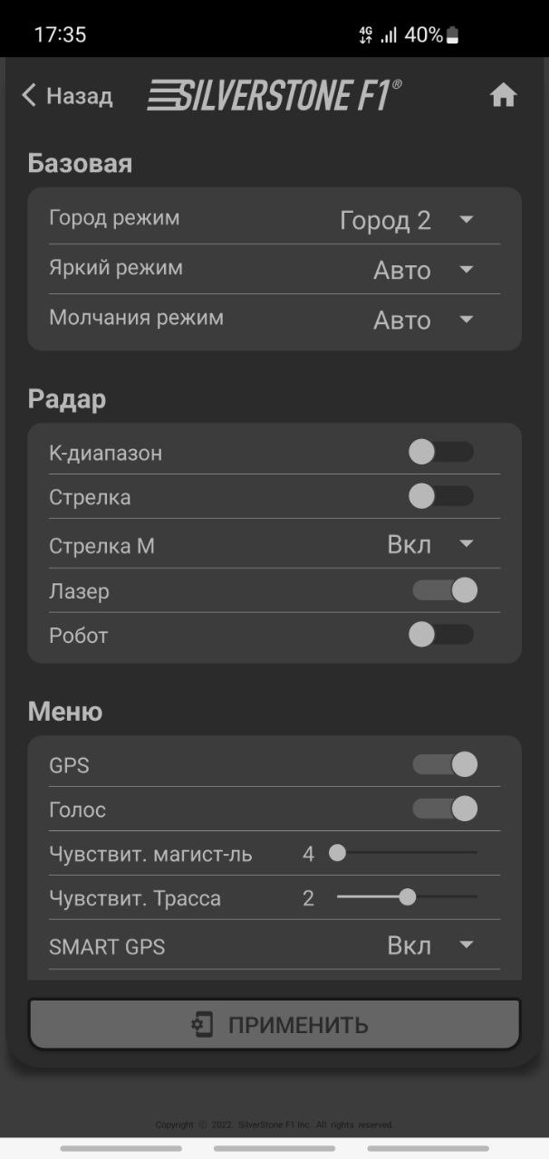
Task: Tap the battery icon in status bar
Action: (453, 35)
